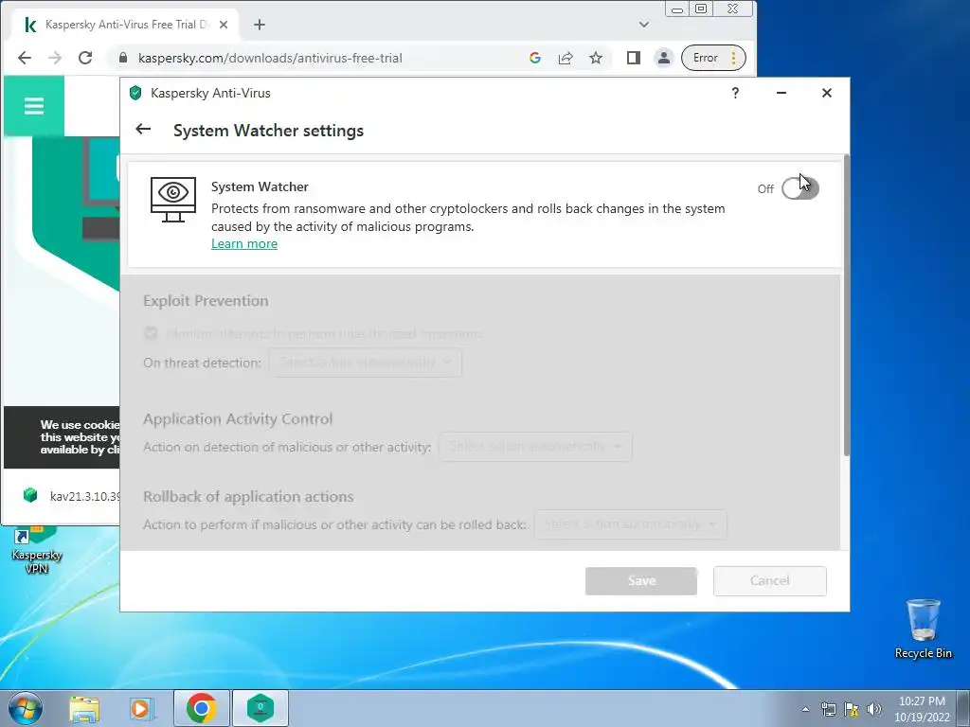Click the System Watcher monitor eye icon

point(173,200)
